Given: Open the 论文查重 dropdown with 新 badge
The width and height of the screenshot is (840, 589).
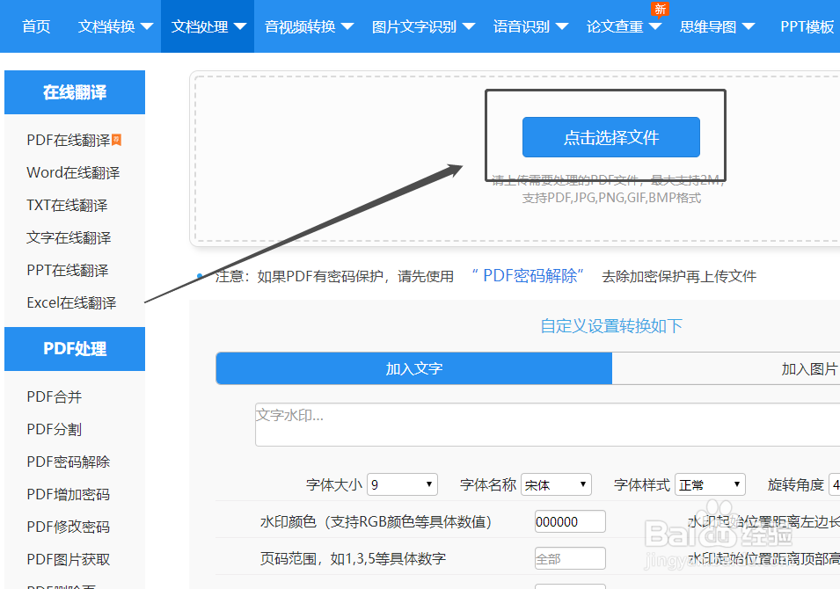Looking at the screenshot, I should pyautogui.click(x=616, y=26).
